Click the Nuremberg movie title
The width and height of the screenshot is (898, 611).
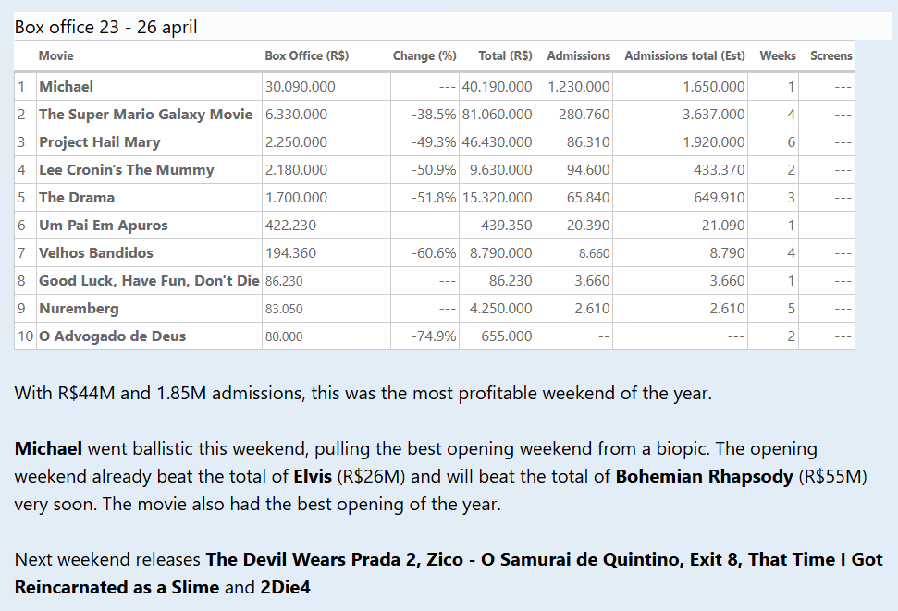point(79,309)
